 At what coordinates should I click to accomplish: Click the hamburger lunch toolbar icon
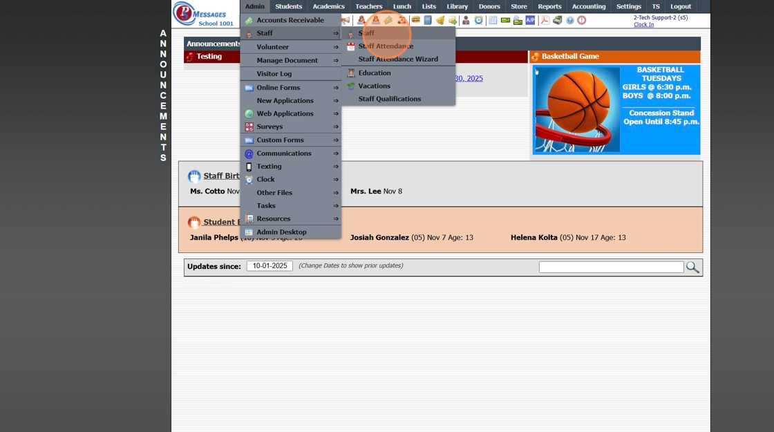click(415, 20)
